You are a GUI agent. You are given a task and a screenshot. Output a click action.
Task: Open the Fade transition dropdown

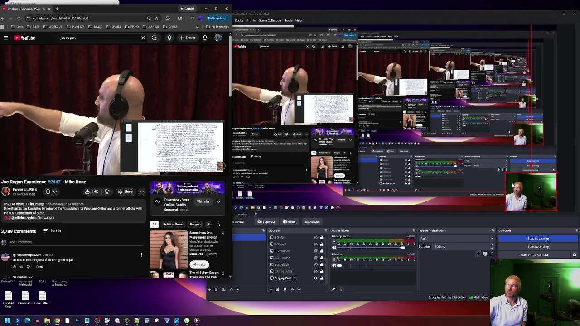coord(456,239)
